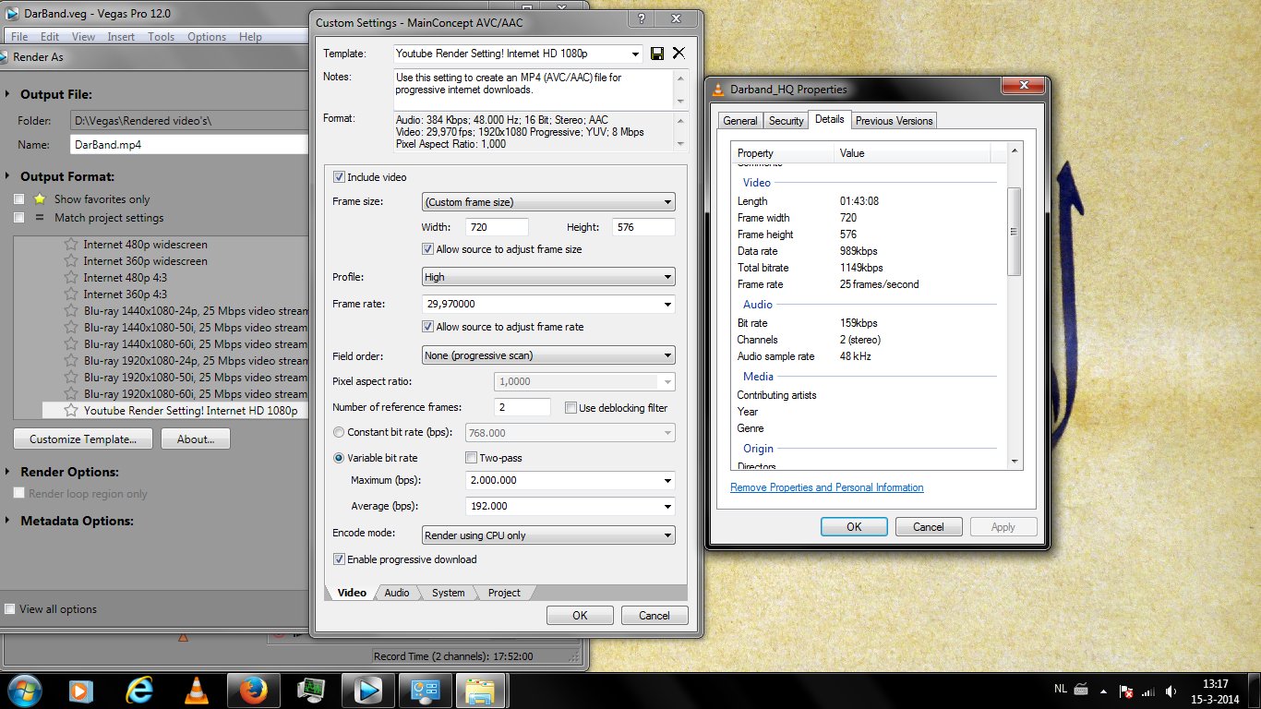This screenshot has width=1261, height=709.
Task: Uncheck the Include video checkbox
Action: (339, 177)
